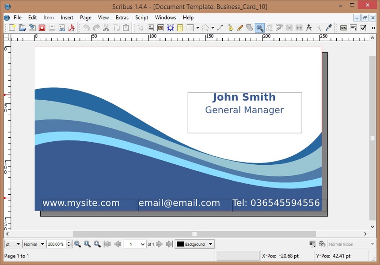Click the Zoom magnifier tool in toolbar
The height and width of the screenshot is (265, 380).
(x=260, y=28)
